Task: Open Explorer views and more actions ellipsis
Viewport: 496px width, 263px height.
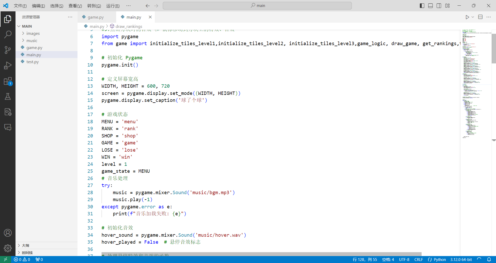Action: 70,17
